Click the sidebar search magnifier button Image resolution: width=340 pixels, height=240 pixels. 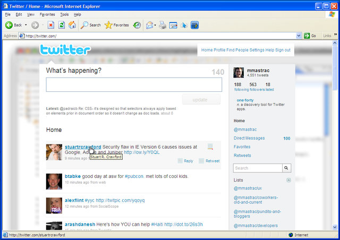click(x=286, y=168)
